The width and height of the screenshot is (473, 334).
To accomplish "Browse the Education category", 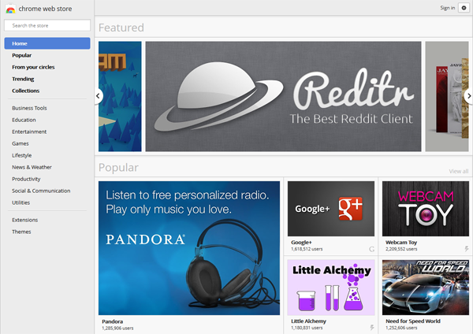I will point(24,120).
